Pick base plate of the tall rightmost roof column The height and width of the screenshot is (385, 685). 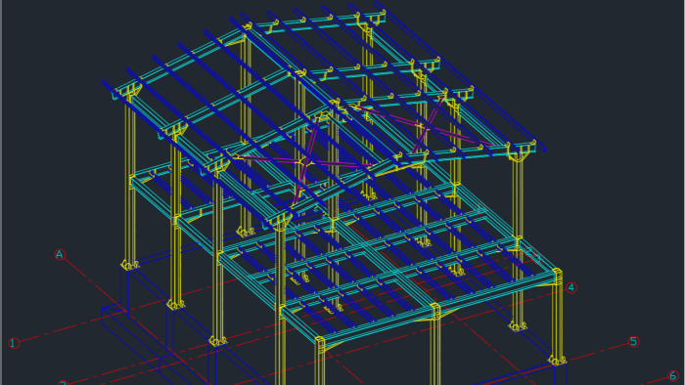click(x=518, y=325)
